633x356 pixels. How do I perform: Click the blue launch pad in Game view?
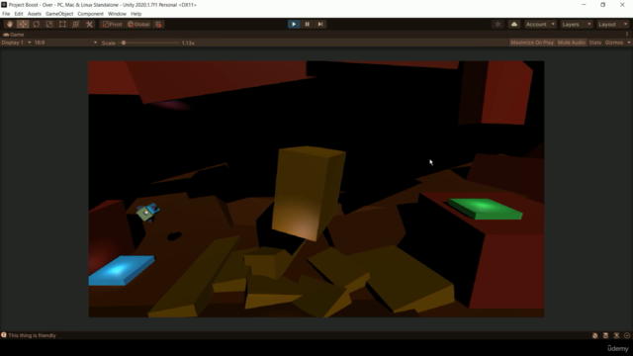click(x=121, y=270)
